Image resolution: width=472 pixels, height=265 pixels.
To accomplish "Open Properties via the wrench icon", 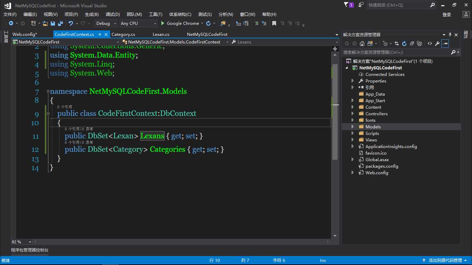I will pos(437,43).
